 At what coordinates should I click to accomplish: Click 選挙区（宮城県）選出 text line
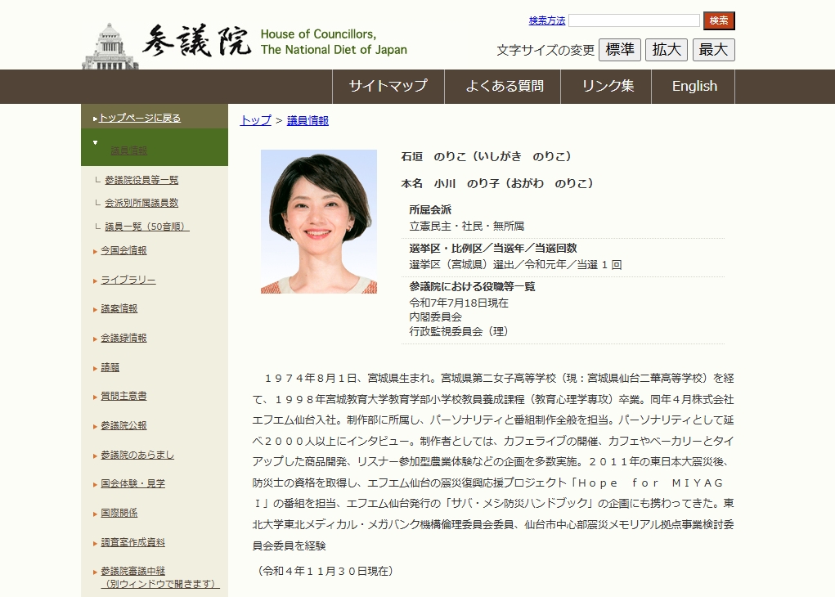515,265
